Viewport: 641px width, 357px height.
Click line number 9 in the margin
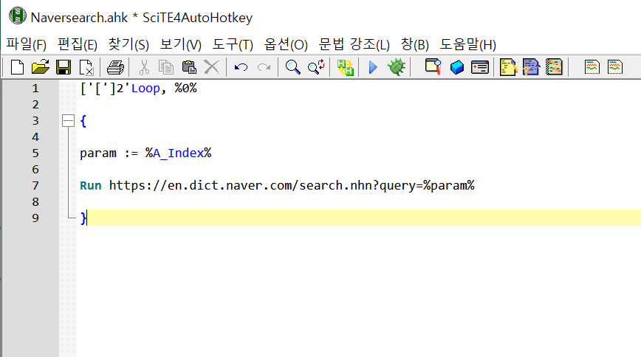[35, 218]
